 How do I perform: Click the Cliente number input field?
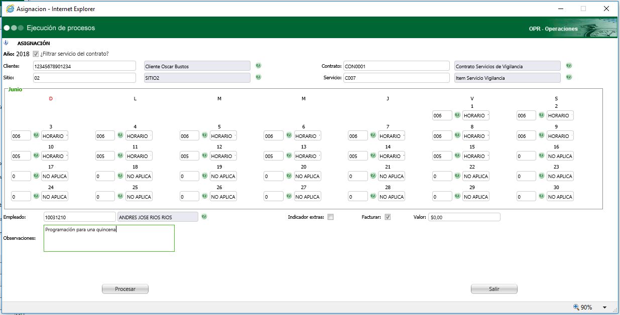pos(84,66)
